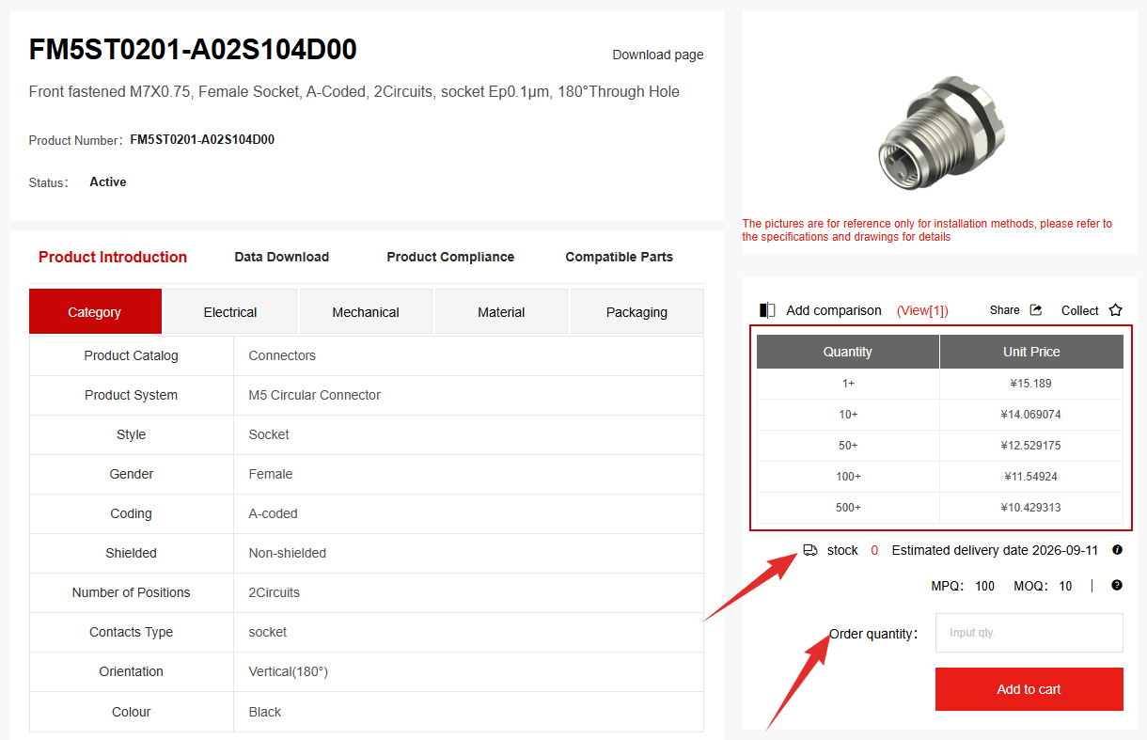Open the Product Compliance section
Viewport: 1147px width, 740px height.
point(450,257)
